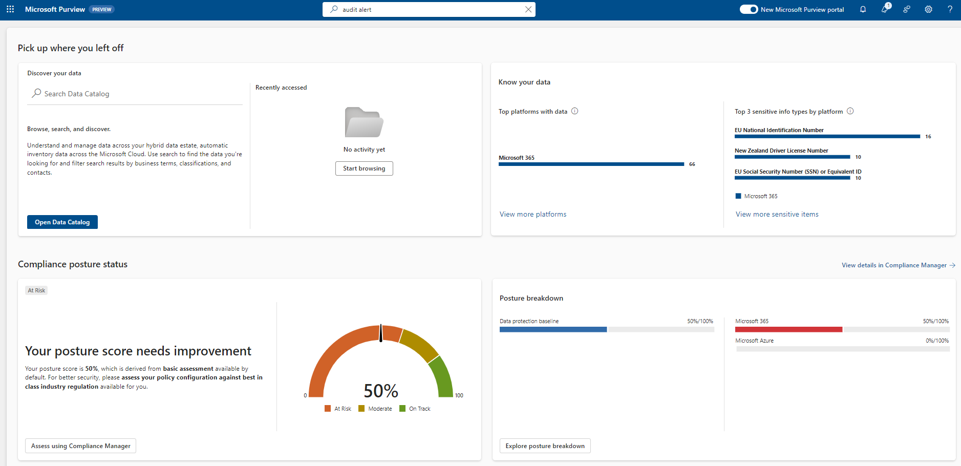
Task: Click into Search Data Catalog field
Action: (138, 94)
